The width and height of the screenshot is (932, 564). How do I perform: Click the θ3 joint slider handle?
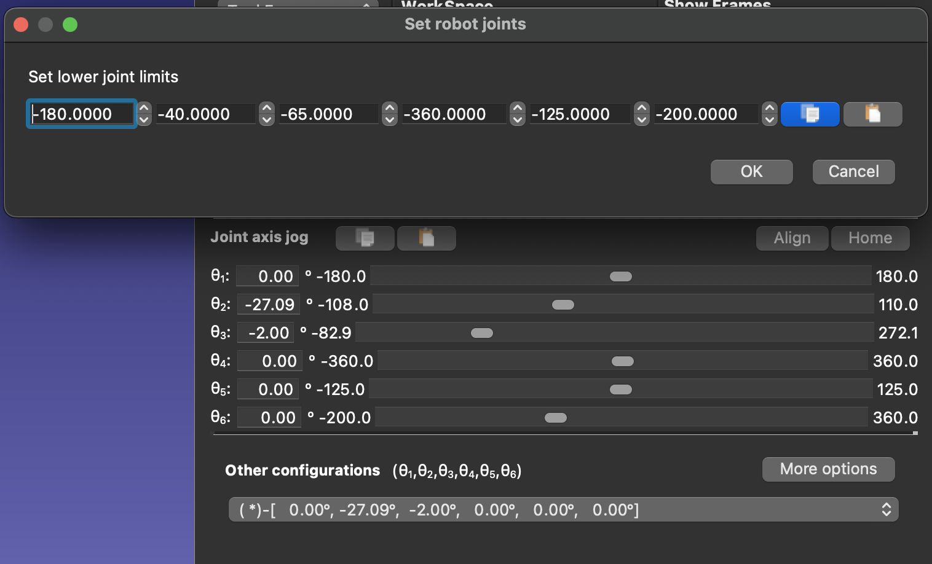[481, 333]
